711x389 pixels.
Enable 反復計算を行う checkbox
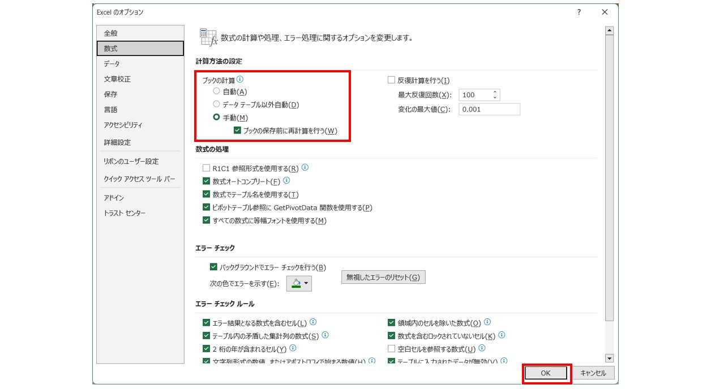[391, 80]
